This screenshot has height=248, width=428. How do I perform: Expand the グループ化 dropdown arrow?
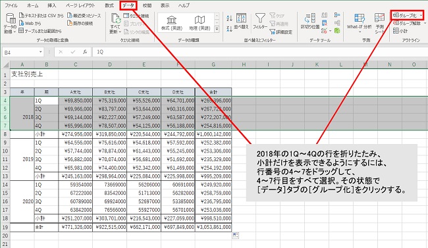pos(421,16)
